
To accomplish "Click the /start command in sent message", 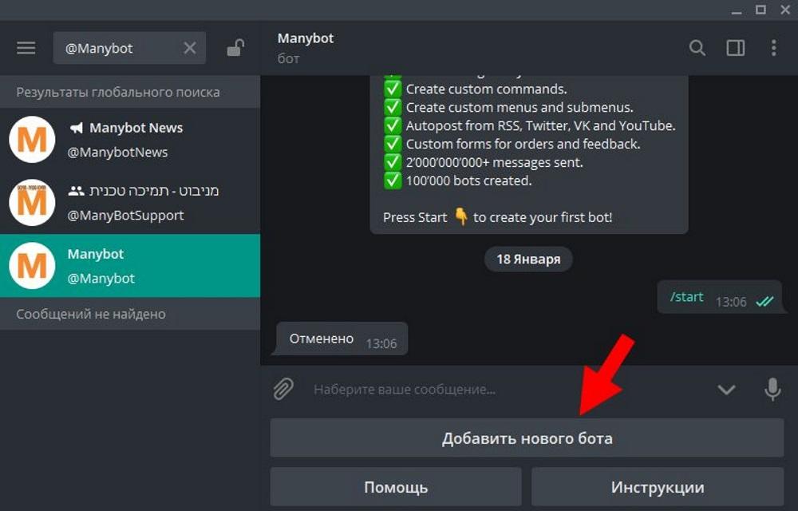I will coord(686,297).
